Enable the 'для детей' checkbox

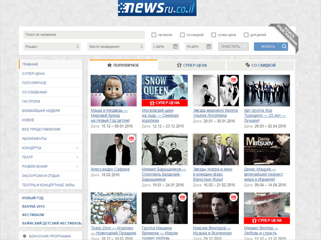[x=246, y=35]
